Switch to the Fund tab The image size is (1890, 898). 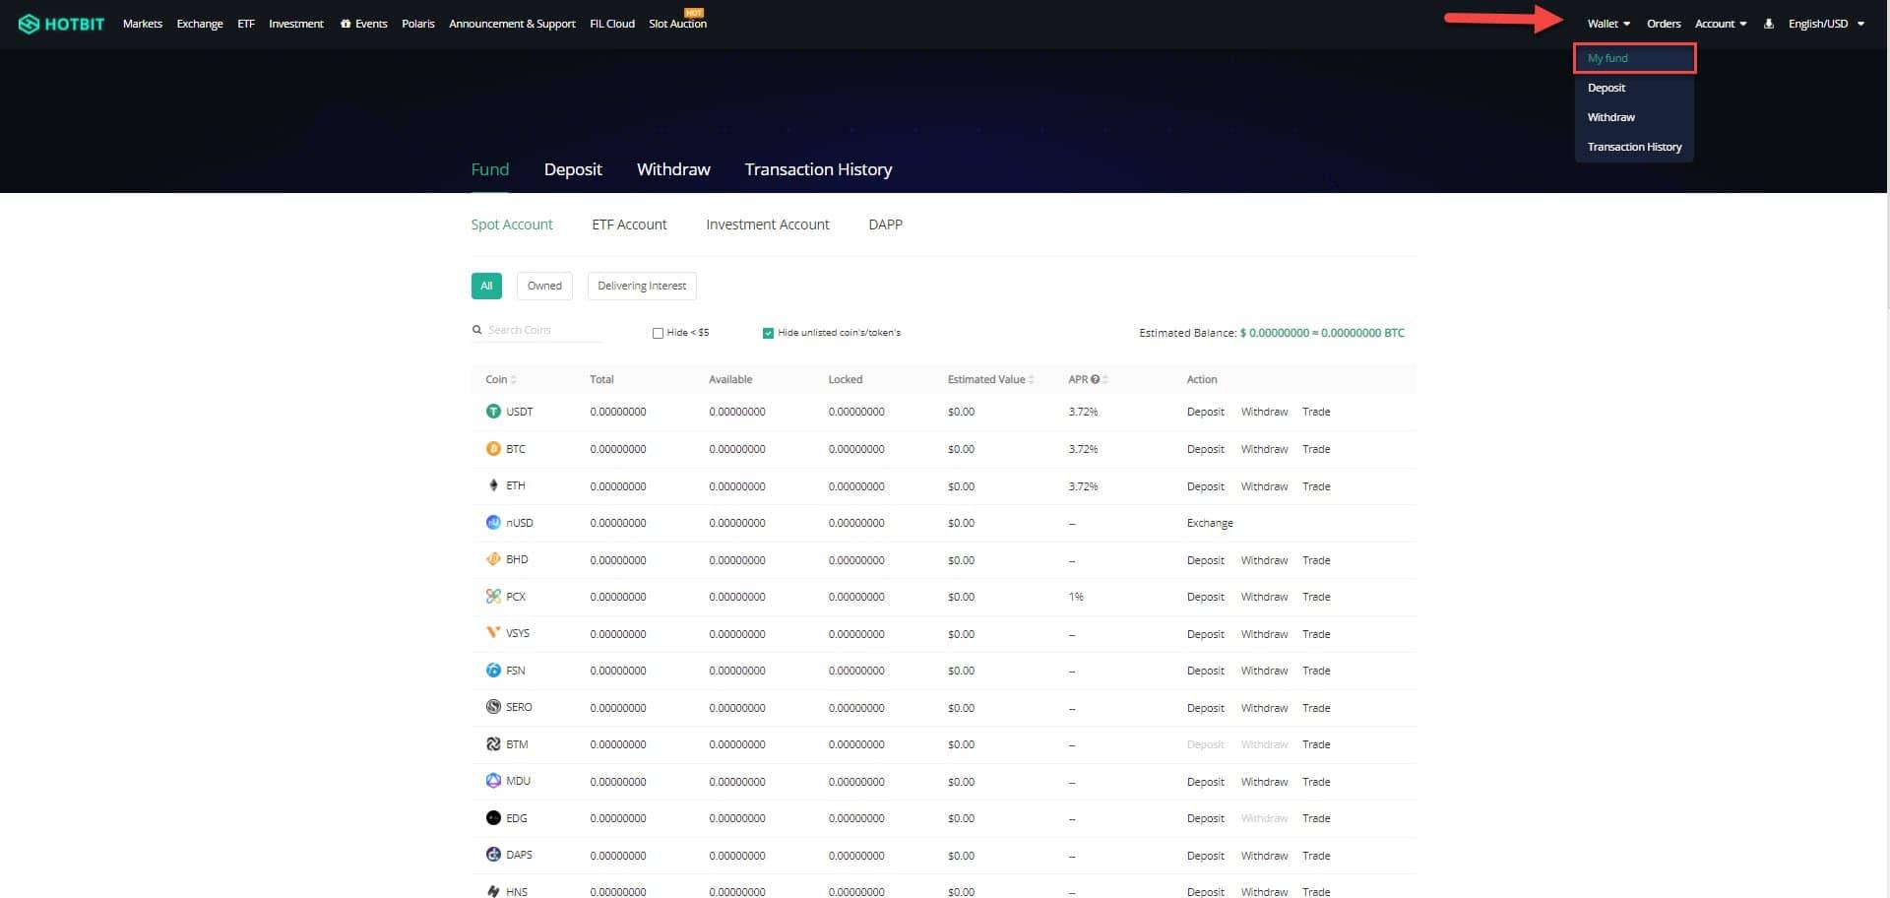pos(490,169)
